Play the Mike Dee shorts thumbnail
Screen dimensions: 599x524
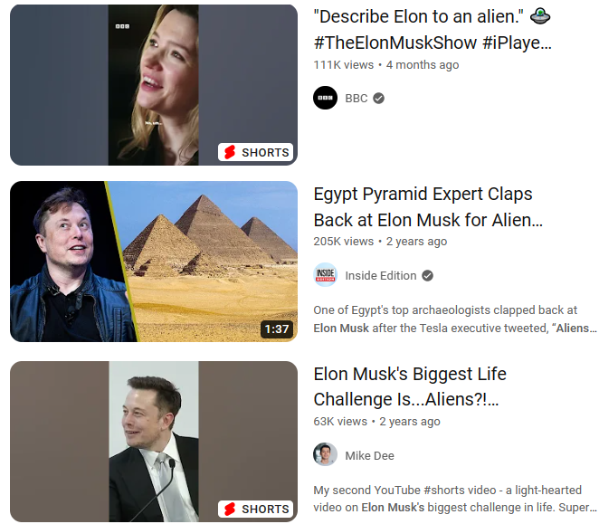[154, 442]
